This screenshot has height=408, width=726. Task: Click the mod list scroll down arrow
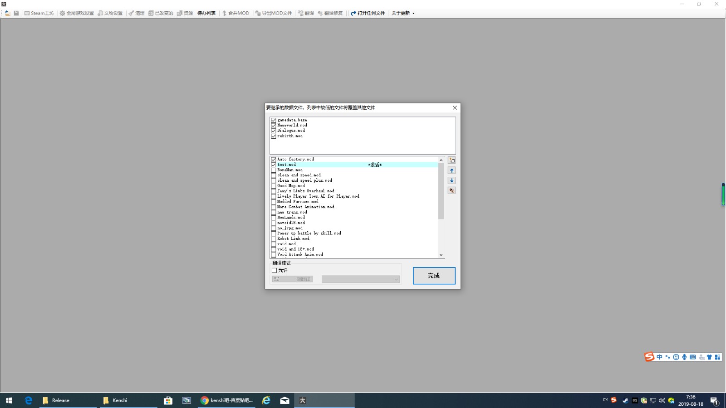coord(441,255)
